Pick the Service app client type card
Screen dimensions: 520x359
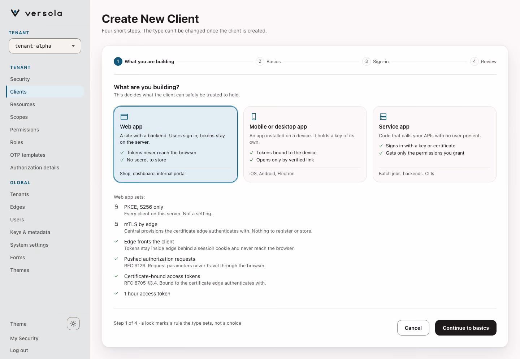tap(434, 144)
